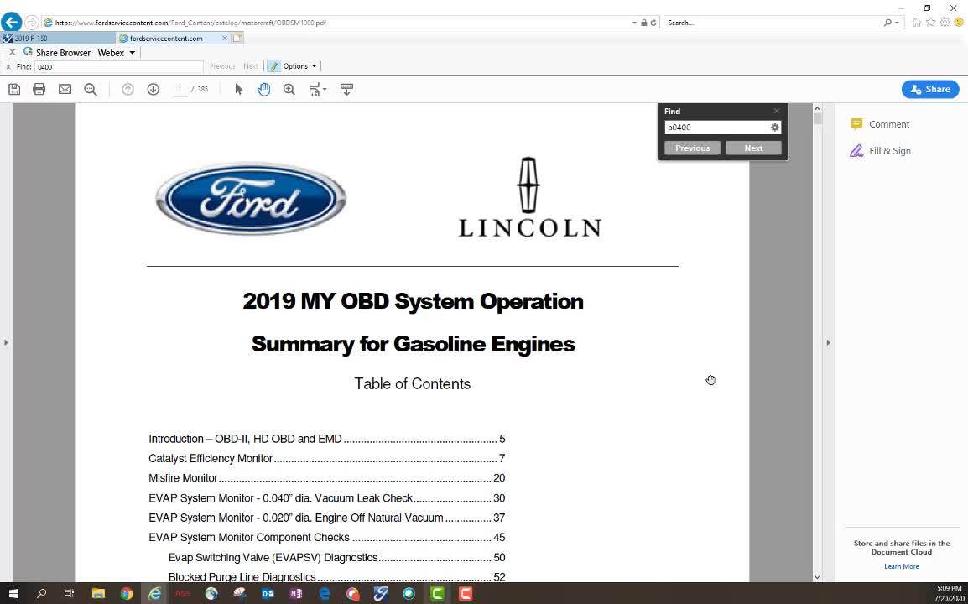Click the blue Share button
The image size is (968, 604).
click(929, 89)
